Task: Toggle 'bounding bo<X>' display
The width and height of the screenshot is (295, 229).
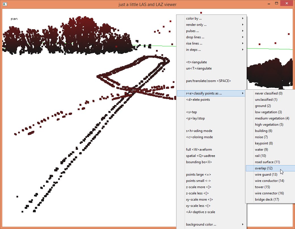Action: (x=199, y=162)
